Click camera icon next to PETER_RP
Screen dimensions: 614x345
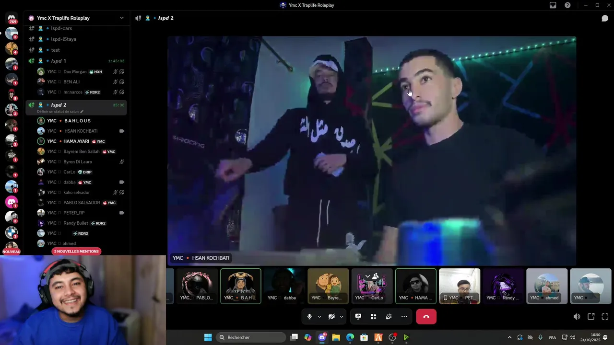point(121,213)
